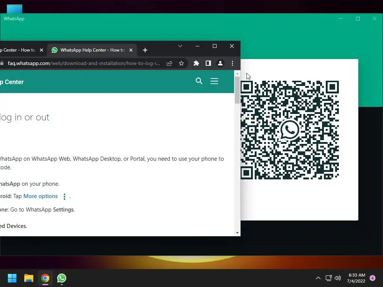
Task: Click the green three-dot icon after More options
Action: [64, 197]
